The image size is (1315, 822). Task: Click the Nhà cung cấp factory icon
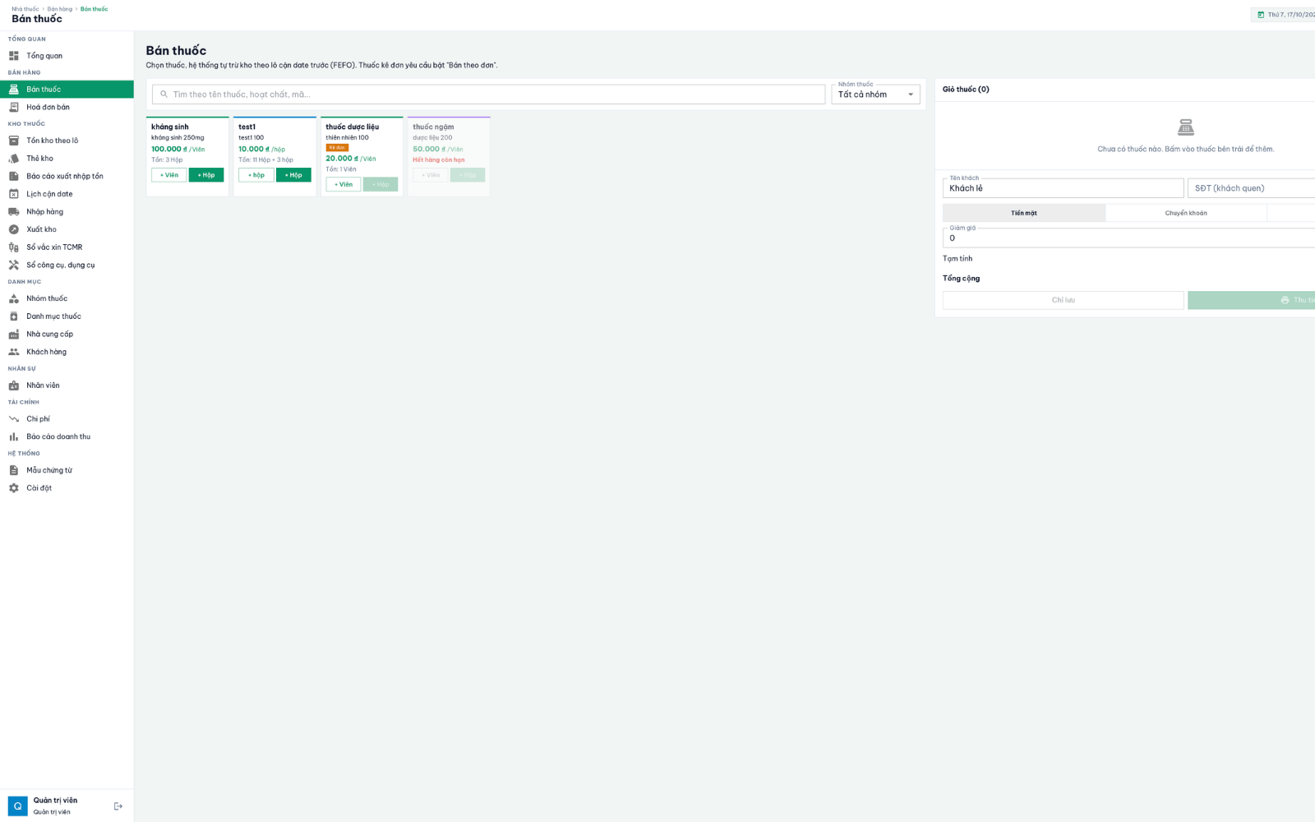click(x=14, y=334)
